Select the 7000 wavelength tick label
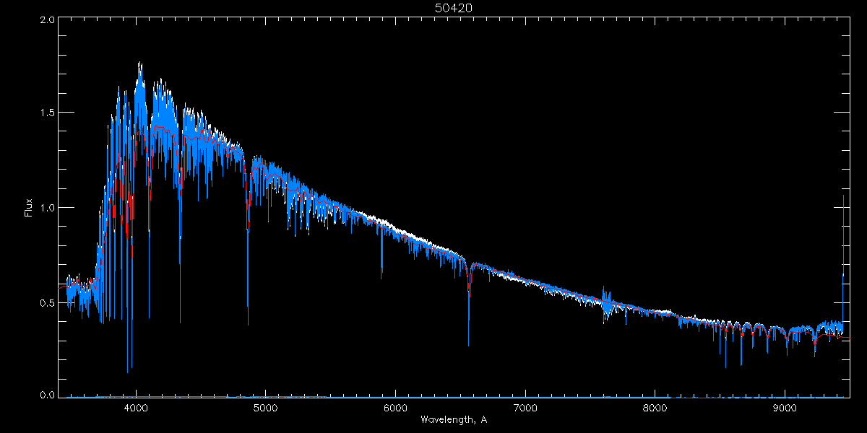This screenshot has height=433, width=867. click(525, 407)
